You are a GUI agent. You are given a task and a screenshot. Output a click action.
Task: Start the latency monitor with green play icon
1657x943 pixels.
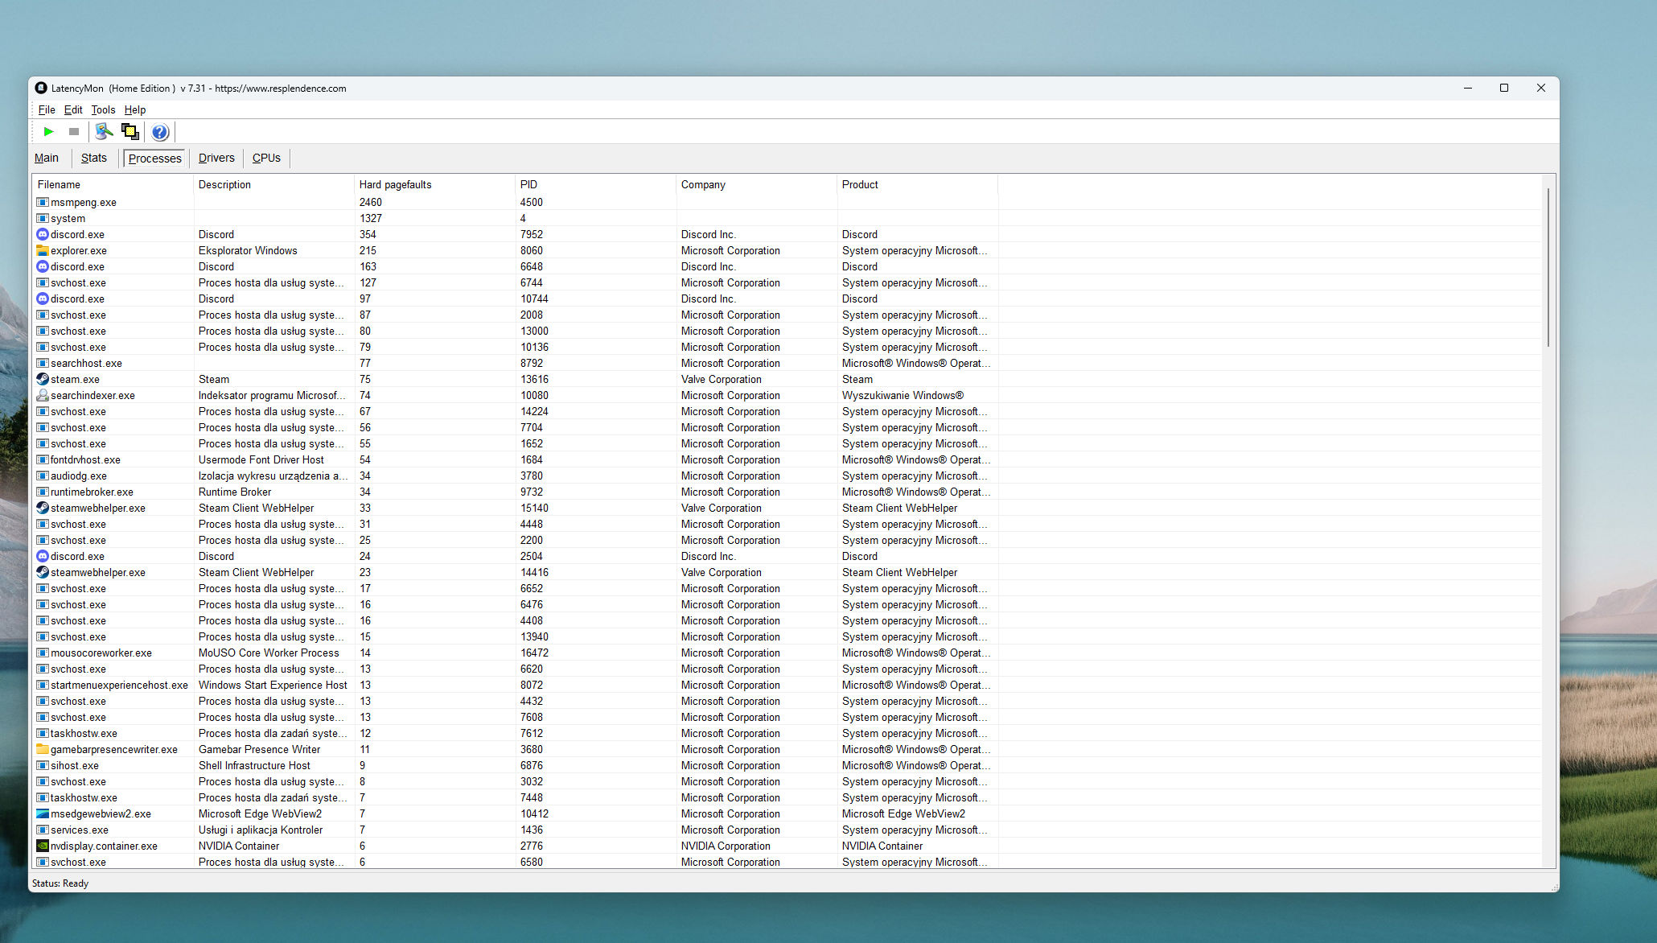[48, 132]
